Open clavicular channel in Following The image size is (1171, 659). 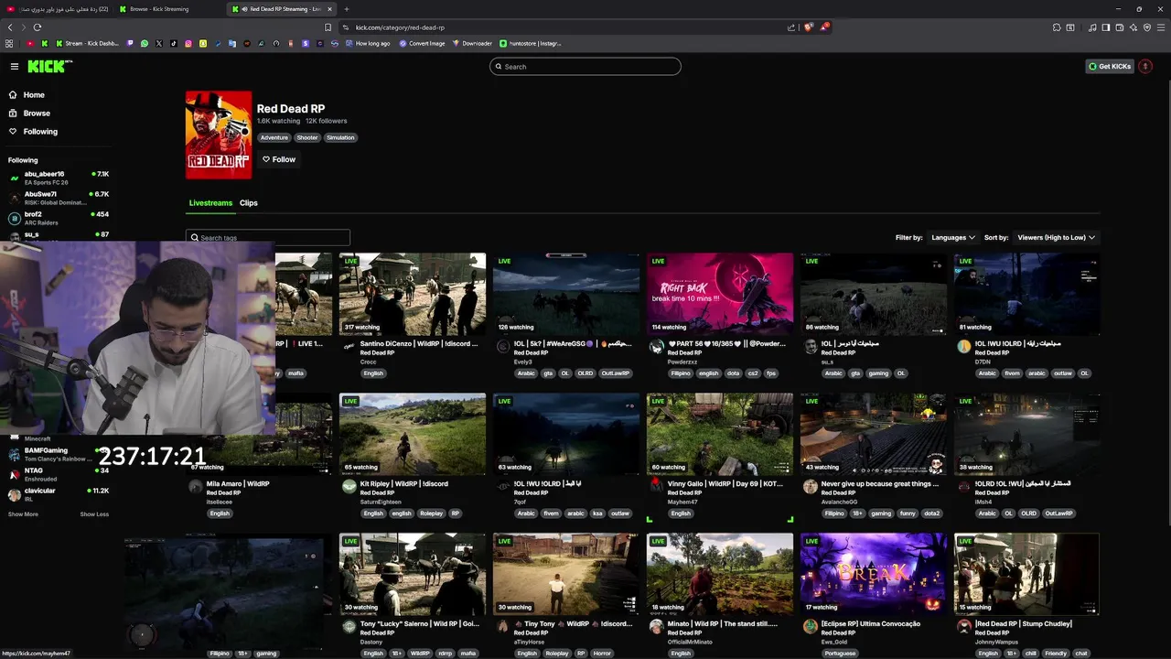[59, 494]
